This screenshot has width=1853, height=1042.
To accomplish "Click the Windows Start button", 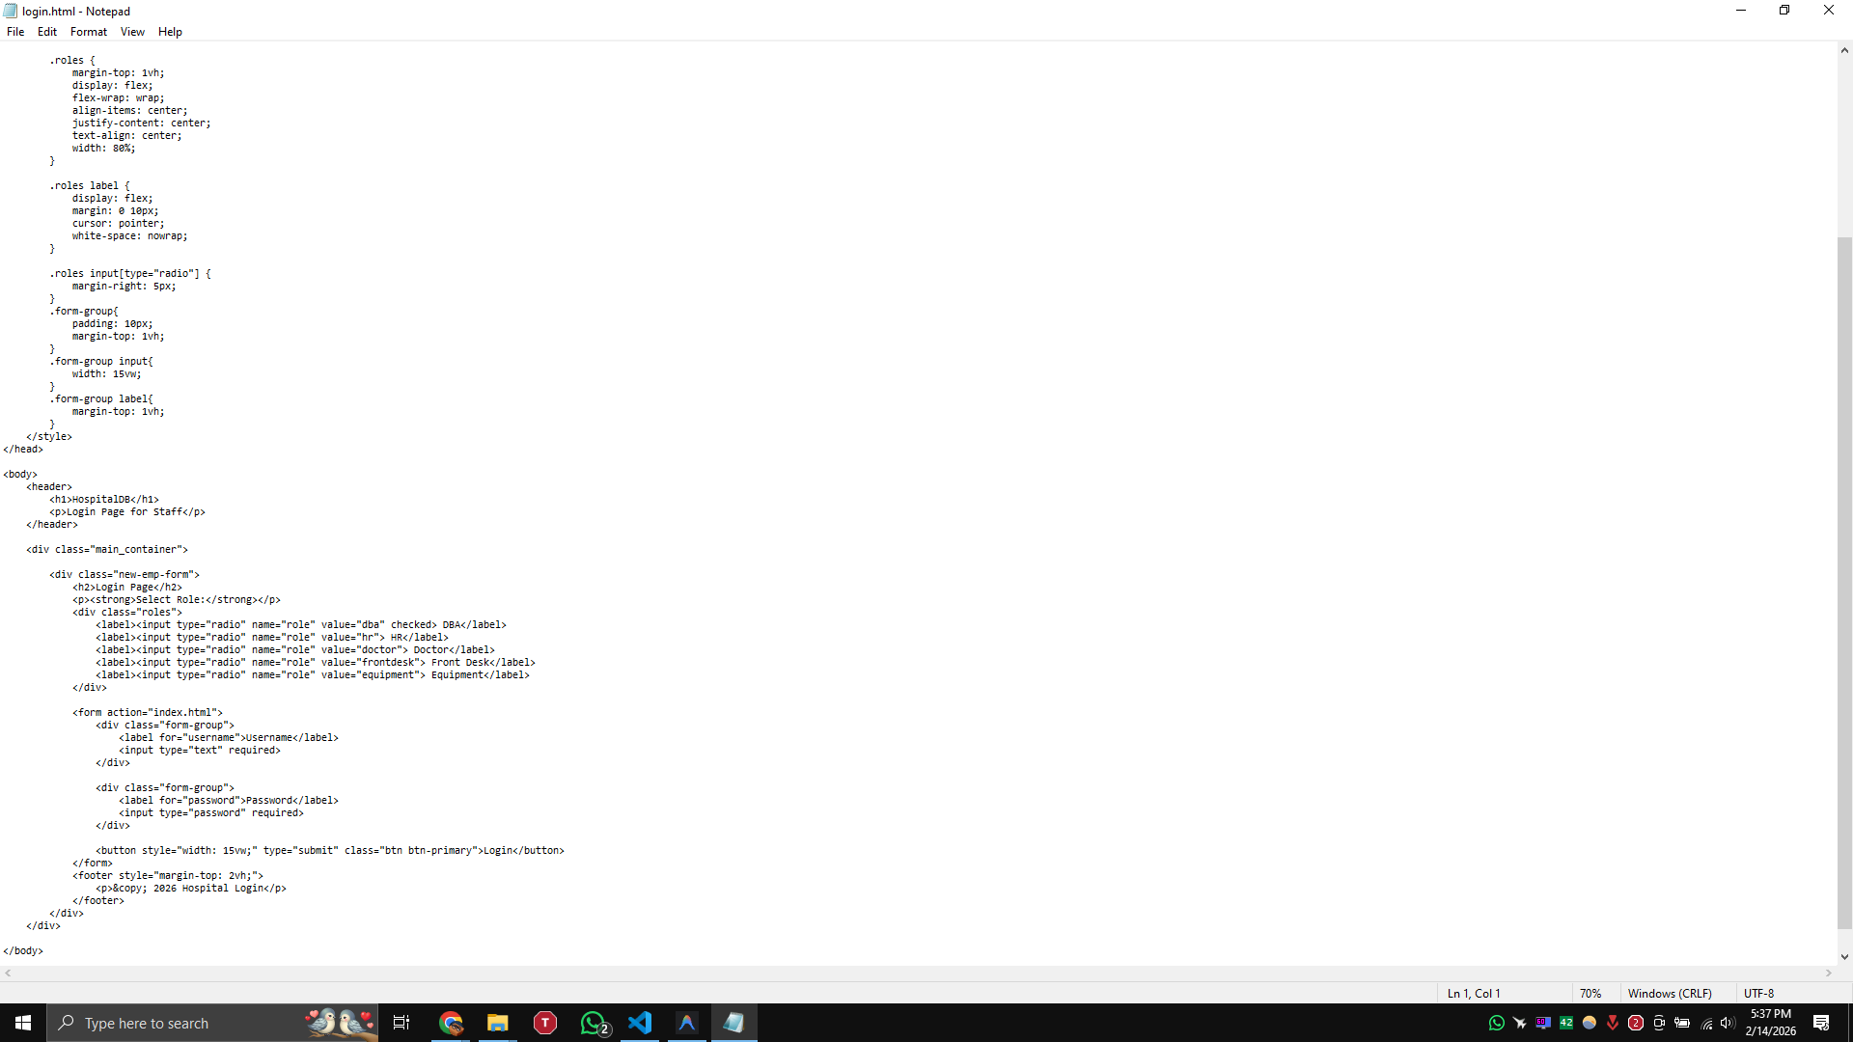I will pyautogui.click(x=22, y=1023).
